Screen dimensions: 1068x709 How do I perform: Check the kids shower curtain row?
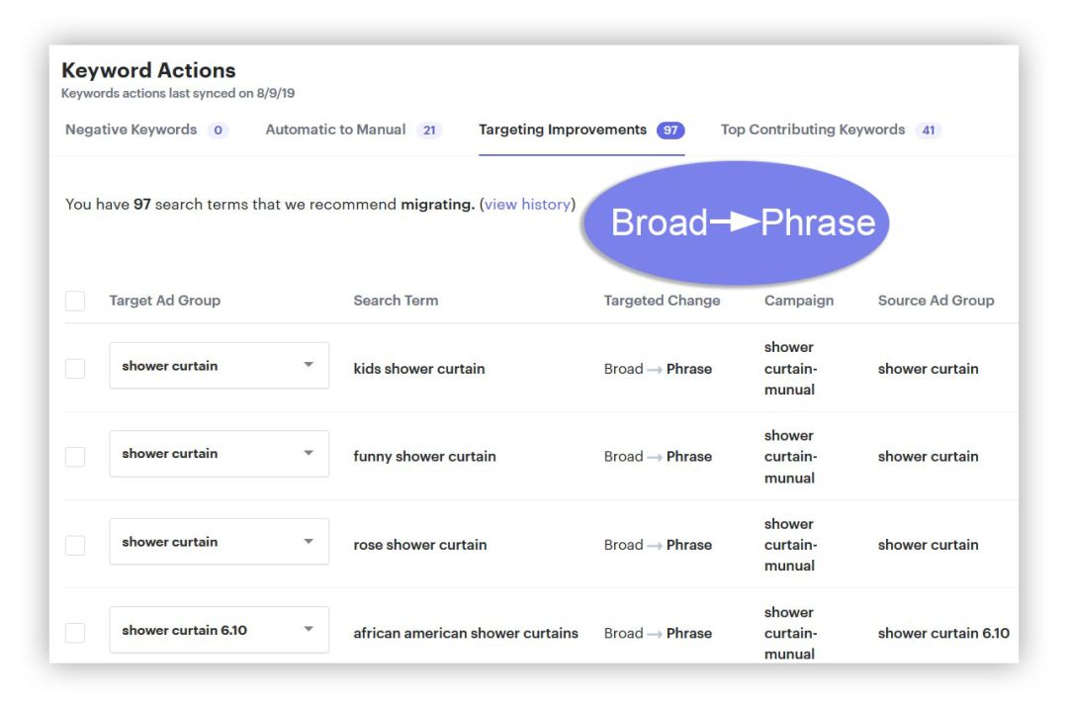(x=75, y=369)
